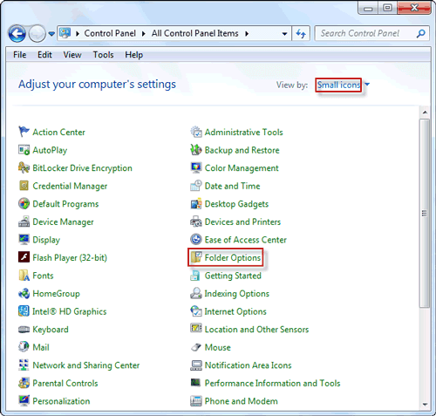This screenshot has width=436, height=416.
Task: Click the Ease of Access Center icon
Action: pos(196,240)
